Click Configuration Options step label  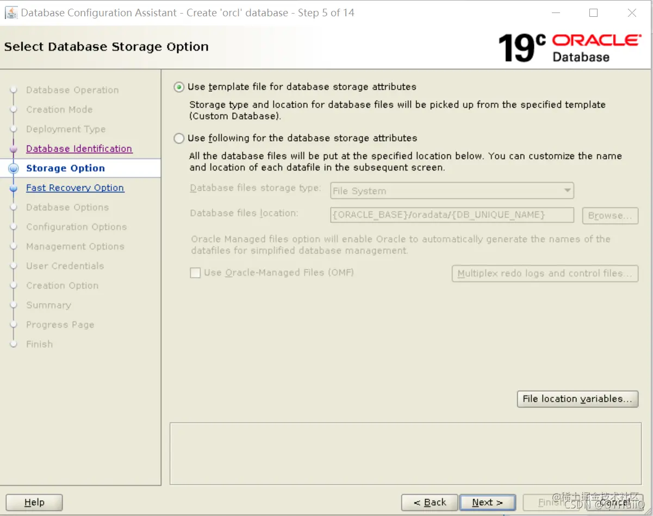pyautogui.click(x=76, y=226)
